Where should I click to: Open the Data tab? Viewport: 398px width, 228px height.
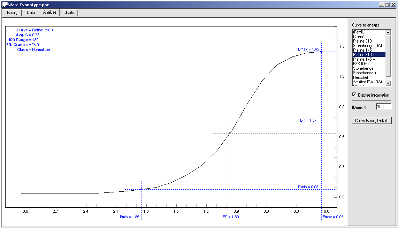point(31,13)
